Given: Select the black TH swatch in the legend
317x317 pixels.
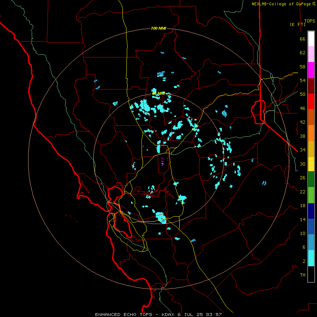Looking at the screenshot, I should [x=311, y=274].
